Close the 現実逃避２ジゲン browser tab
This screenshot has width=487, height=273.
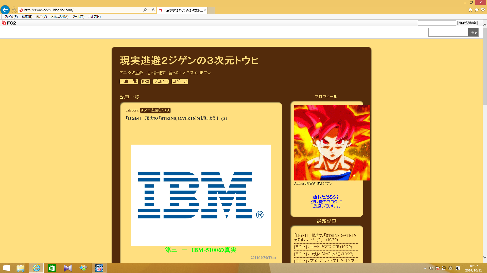[x=205, y=10]
